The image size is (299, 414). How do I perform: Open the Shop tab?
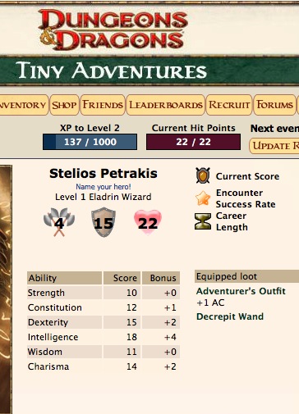point(64,105)
